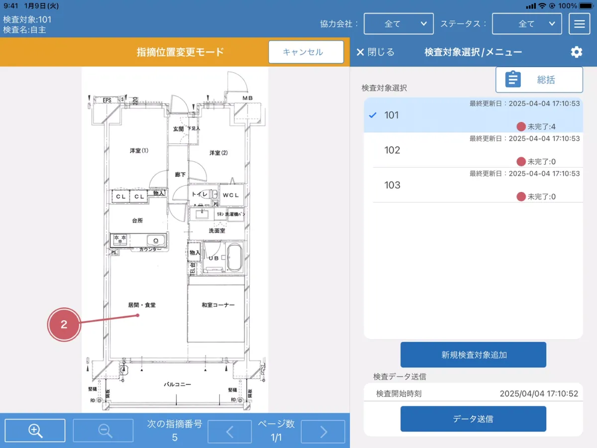Expand the 協力会社 dropdown
Screen dimensions: 597x448
pyautogui.click(x=398, y=24)
